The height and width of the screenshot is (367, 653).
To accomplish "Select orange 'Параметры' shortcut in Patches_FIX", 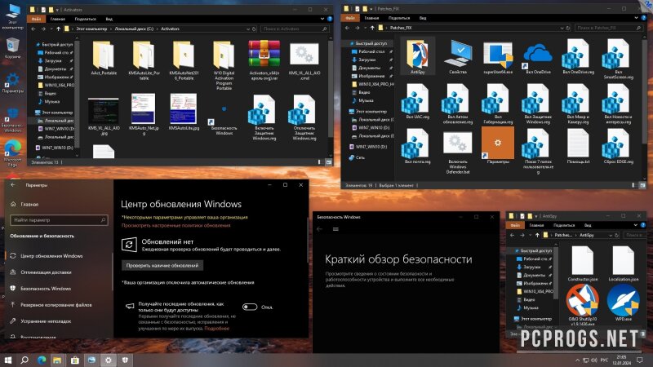I will coord(498,145).
